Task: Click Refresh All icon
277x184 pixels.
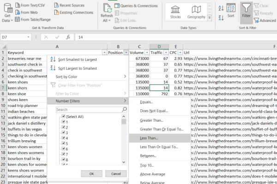Action: point(107,8)
